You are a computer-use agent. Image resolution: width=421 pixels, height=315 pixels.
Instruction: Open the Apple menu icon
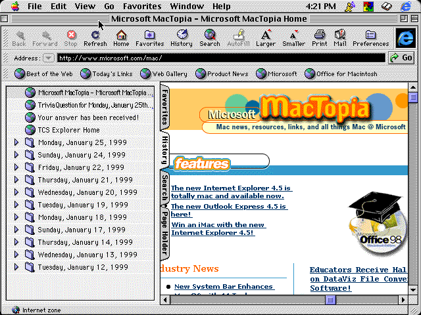coord(15,6)
